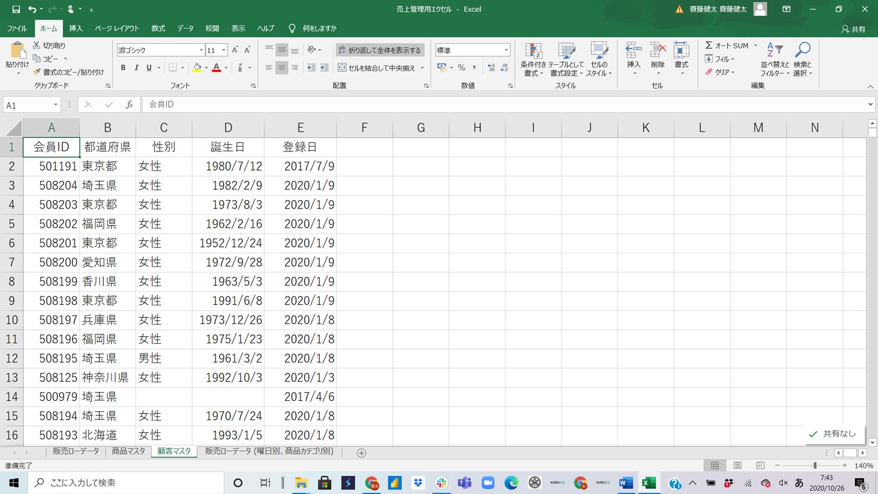The height and width of the screenshot is (494, 878).
Task: Toggle wrap text for the cell
Action: pos(379,50)
